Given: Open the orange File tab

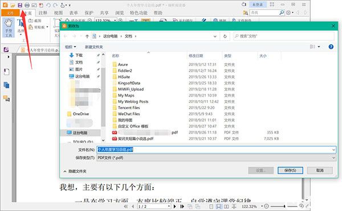Looking at the screenshot, I should (10, 13).
